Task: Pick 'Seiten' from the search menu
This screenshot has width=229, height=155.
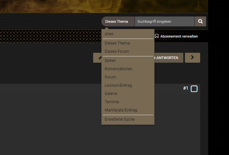Action: (x=110, y=61)
